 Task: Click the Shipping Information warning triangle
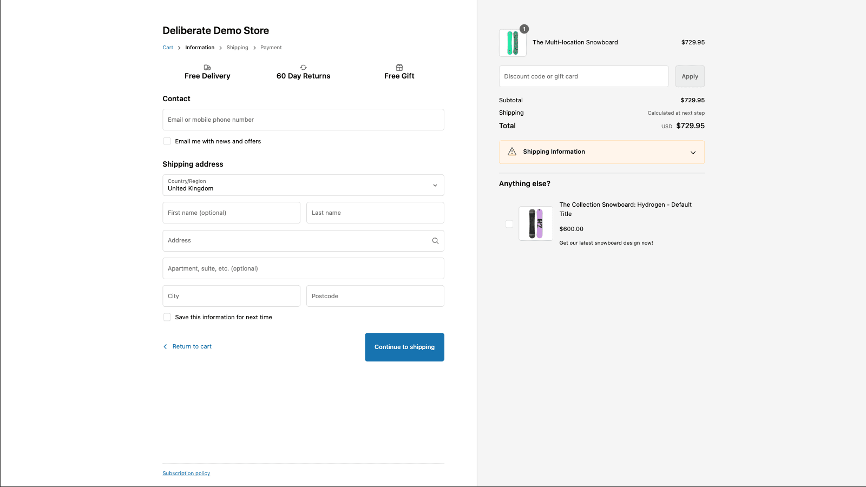click(511, 152)
